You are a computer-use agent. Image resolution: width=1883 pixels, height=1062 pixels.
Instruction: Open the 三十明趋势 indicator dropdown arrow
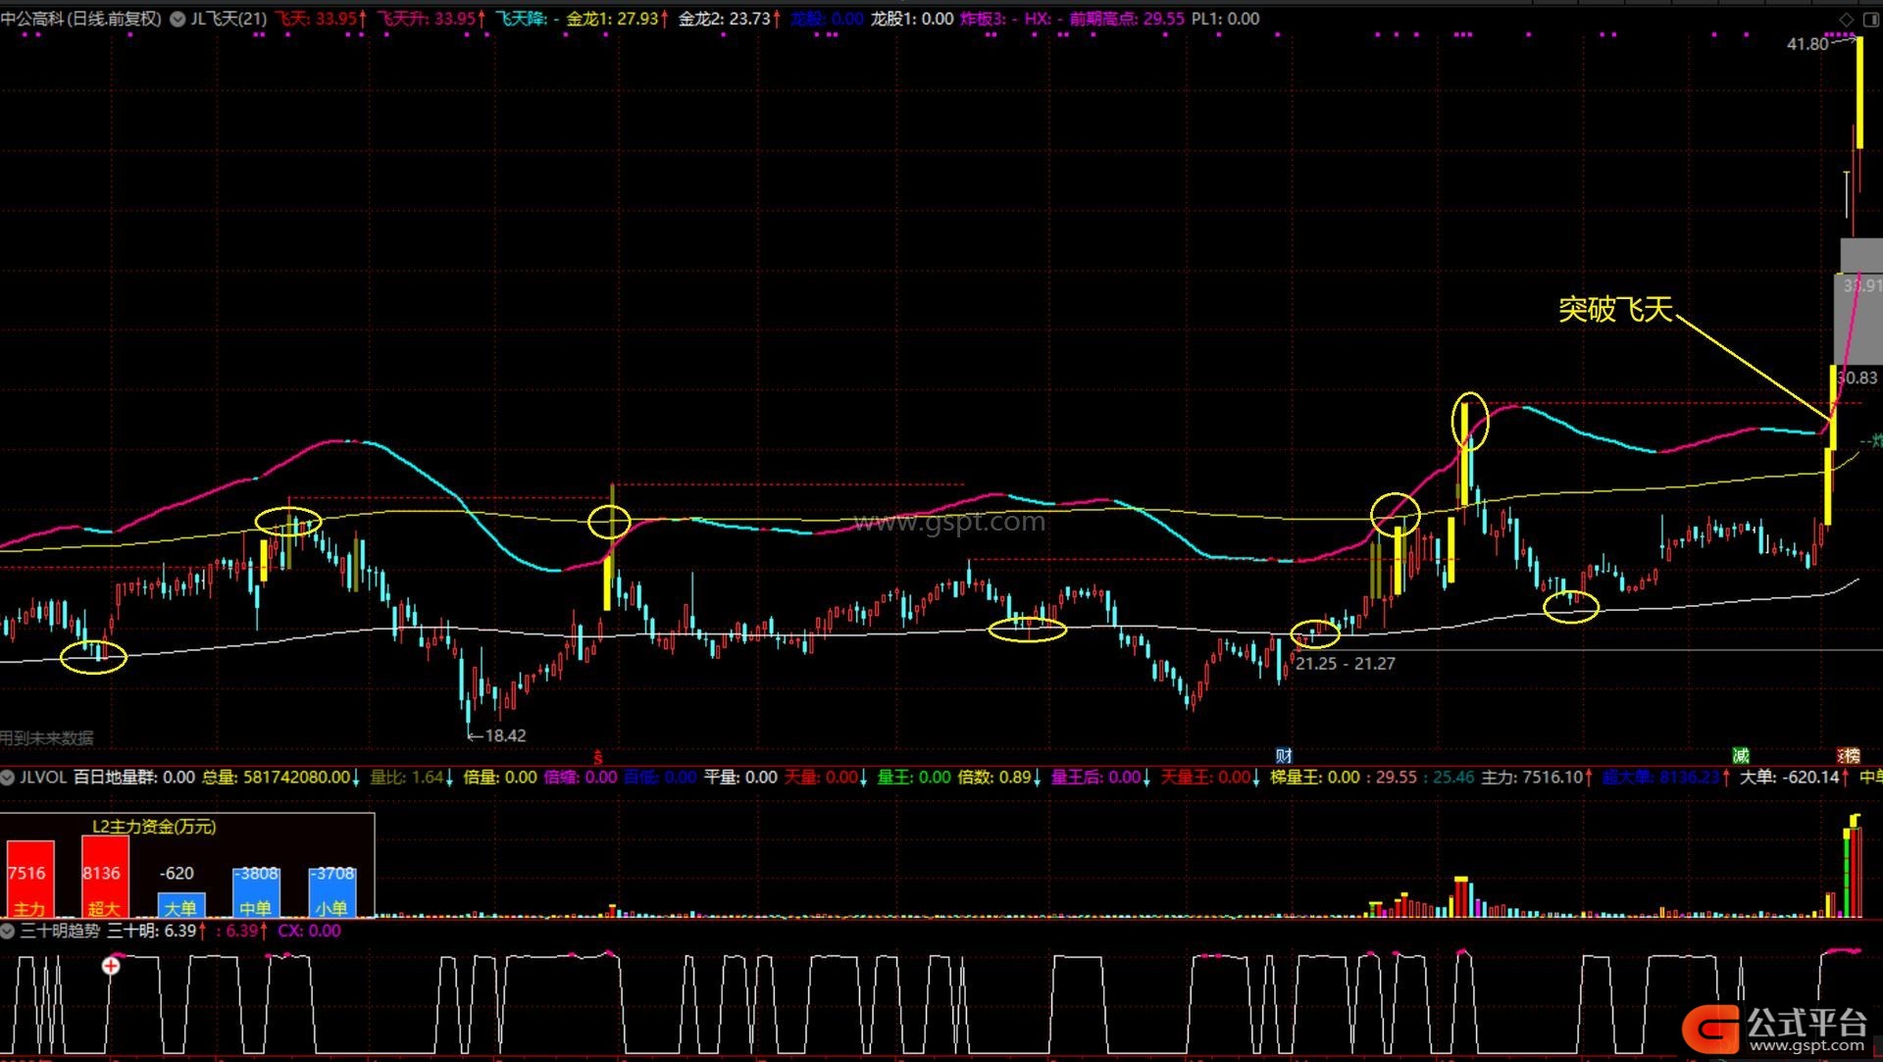point(8,931)
